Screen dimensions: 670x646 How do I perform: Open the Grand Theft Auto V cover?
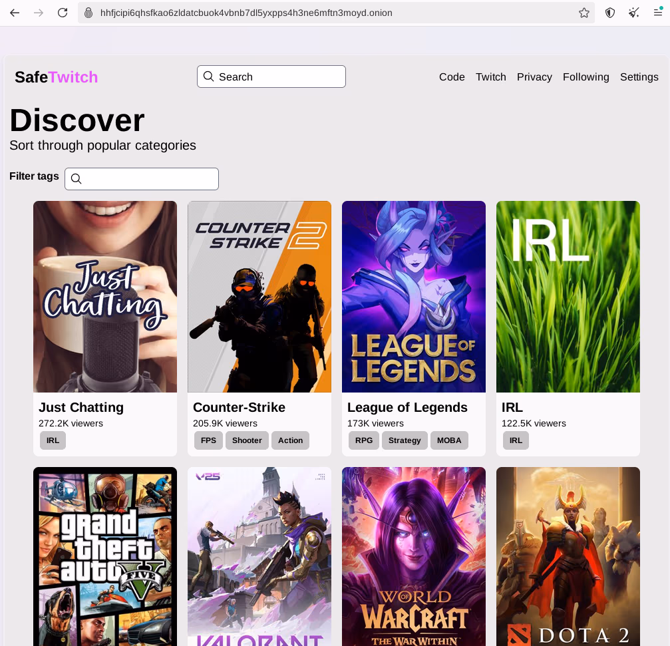pos(105,556)
